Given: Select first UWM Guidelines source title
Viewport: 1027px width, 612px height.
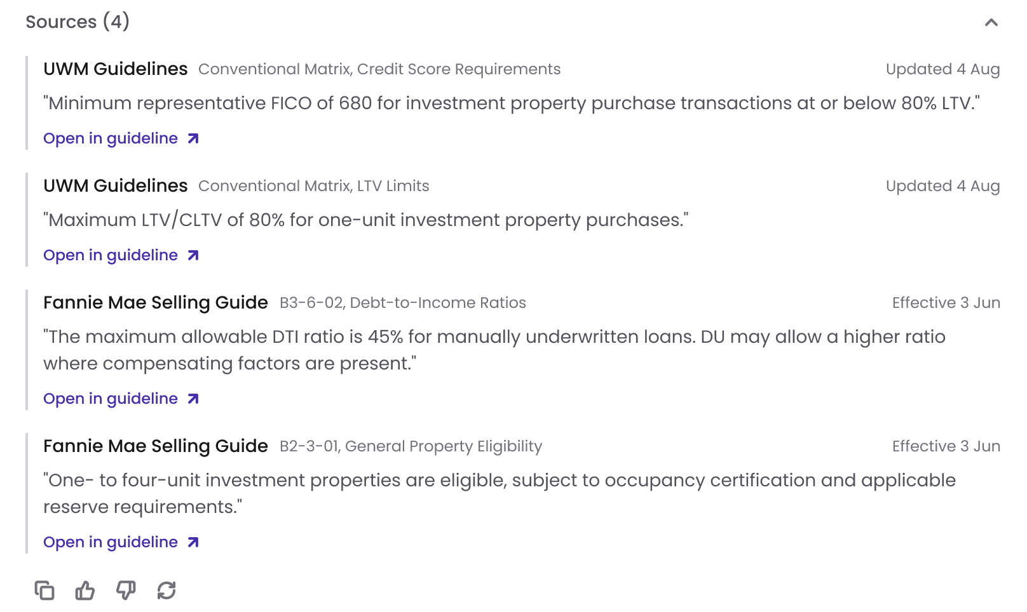Looking at the screenshot, I should click(116, 69).
